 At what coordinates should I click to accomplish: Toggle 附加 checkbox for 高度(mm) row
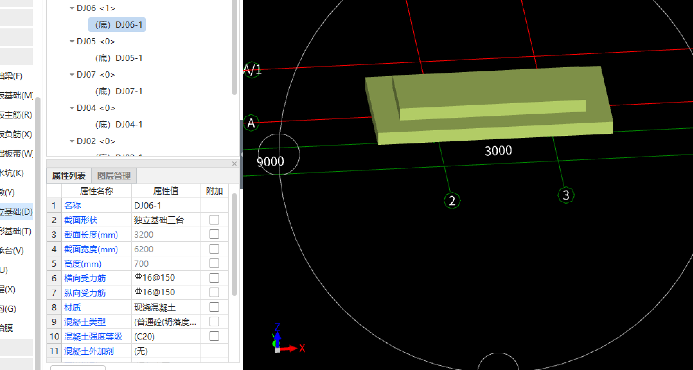click(x=214, y=263)
